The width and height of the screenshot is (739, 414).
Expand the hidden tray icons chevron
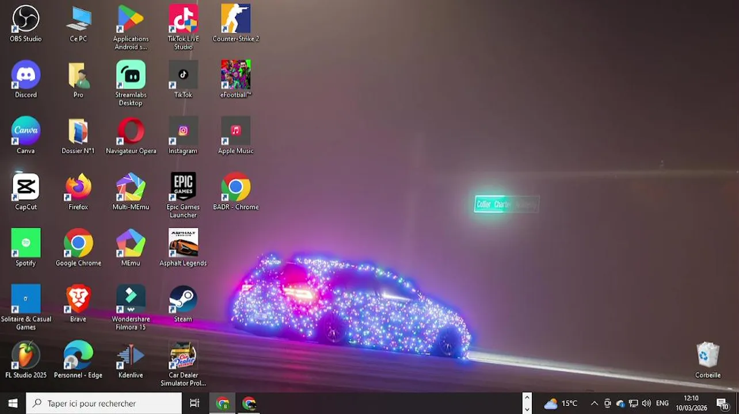click(x=595, y=403)
